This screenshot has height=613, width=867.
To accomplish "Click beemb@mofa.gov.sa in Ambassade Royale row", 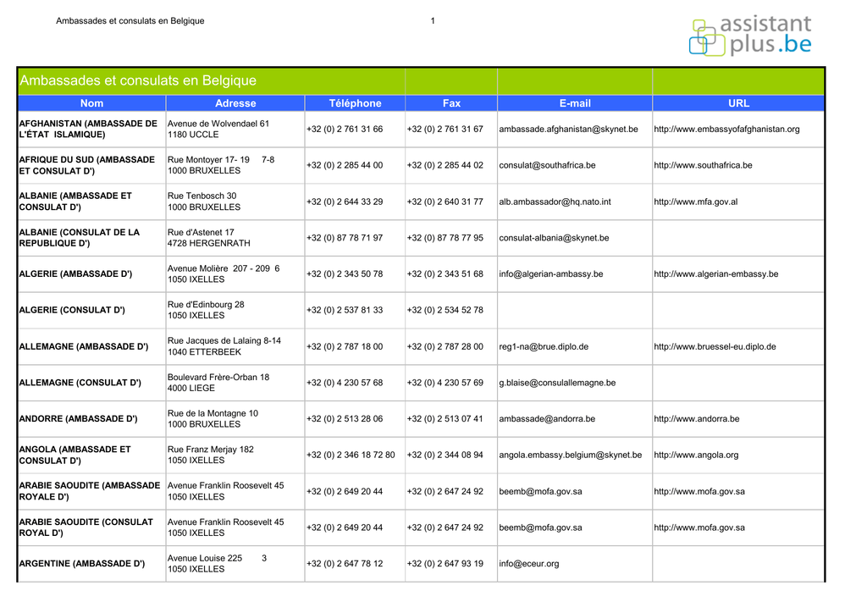I will (540, 491).
